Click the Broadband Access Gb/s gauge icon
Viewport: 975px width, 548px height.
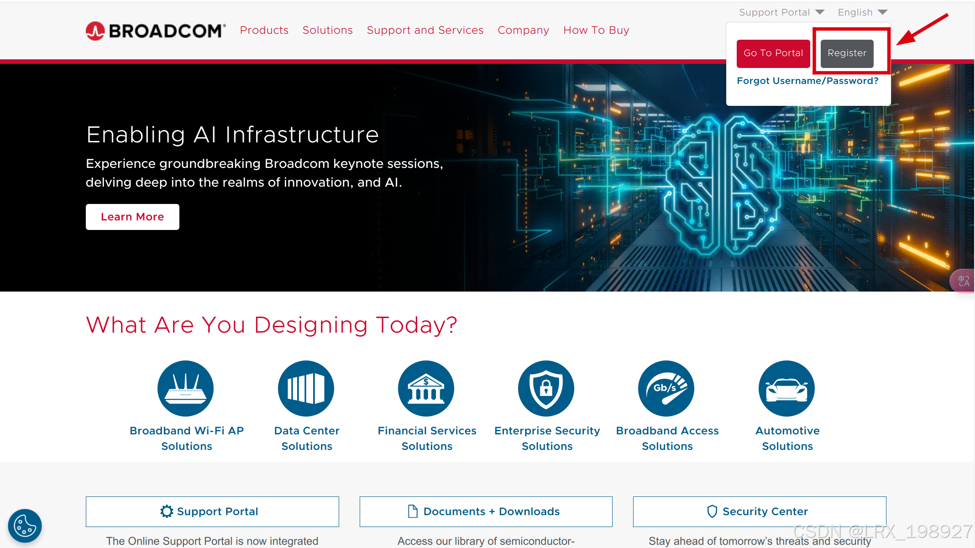pyautogui.click(x=666, y=388)
